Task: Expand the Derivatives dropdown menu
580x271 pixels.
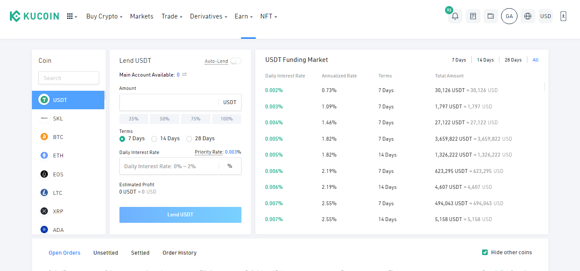Action: 209,16
